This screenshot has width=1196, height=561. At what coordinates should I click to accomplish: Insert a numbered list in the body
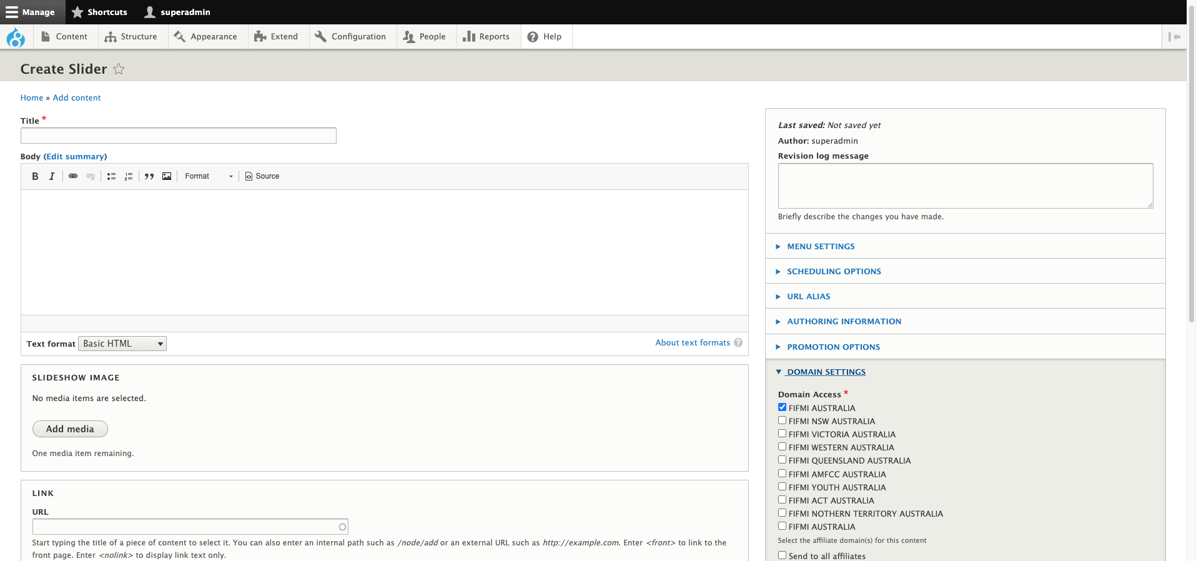coord(129,176)
